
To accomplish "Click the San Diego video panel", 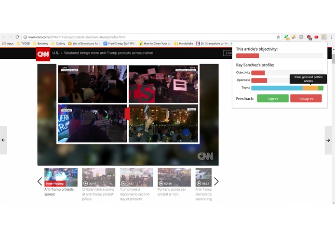I will click(x=93, y=123).
